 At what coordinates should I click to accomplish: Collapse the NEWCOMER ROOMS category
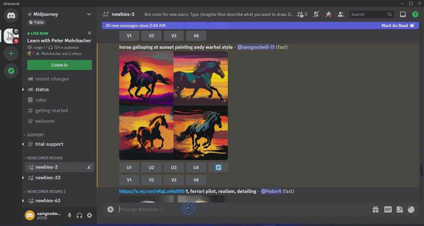pyautogui.click(x=45, y=158)
